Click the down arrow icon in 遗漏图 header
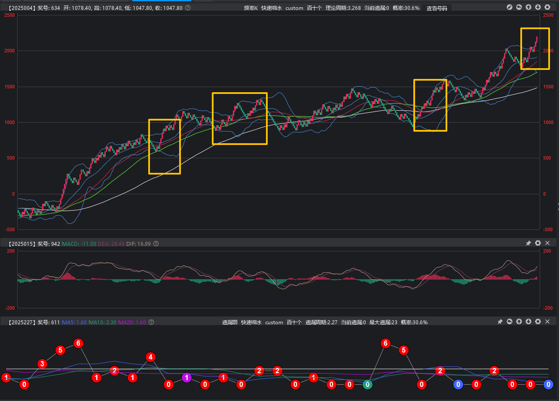 528,322
